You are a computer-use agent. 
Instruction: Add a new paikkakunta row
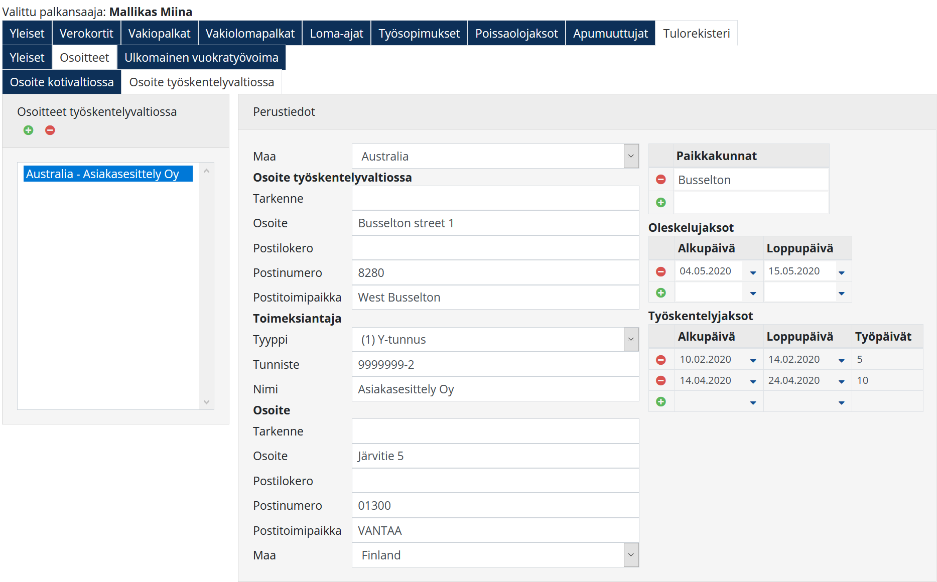click(x=661, y=202)
